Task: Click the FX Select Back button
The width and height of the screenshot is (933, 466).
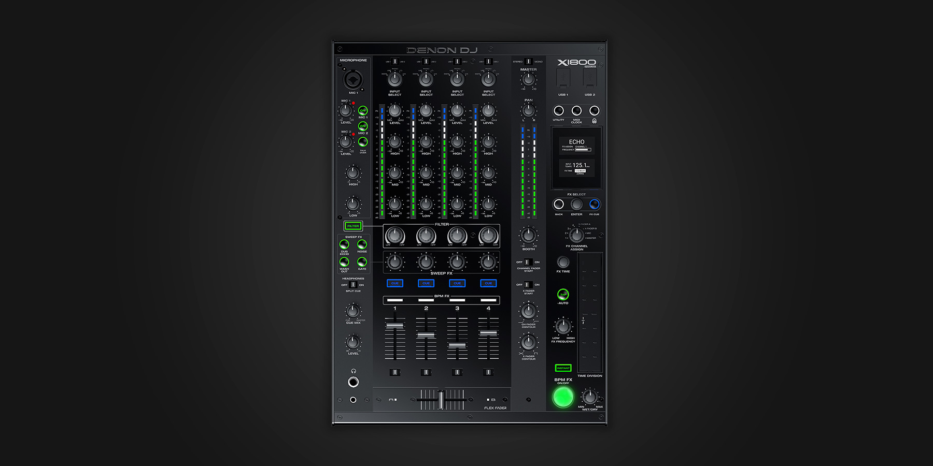Action: click(x=559, y=204)
